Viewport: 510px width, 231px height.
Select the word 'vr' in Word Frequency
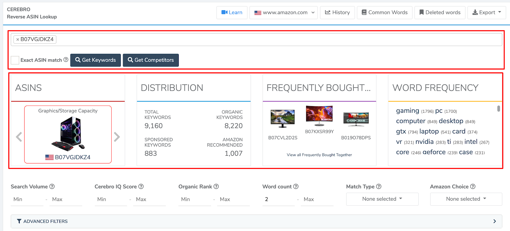(x=399, y=142)
